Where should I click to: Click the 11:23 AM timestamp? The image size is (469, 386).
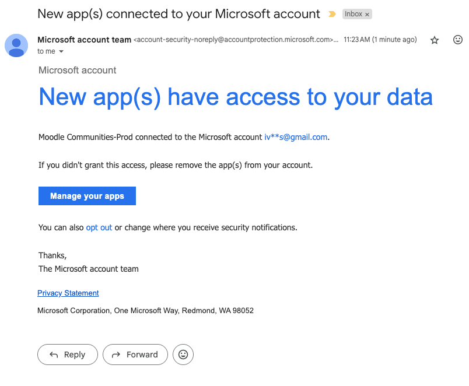click(x=380, y=40)
